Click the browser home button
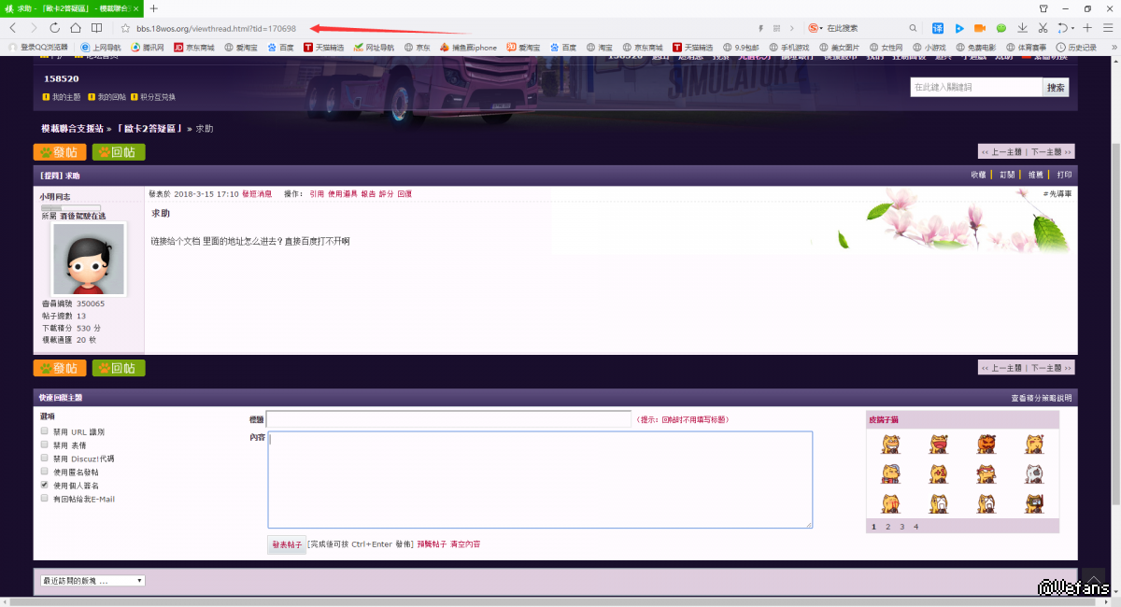The image size is (1121, 607). [76, 28]
